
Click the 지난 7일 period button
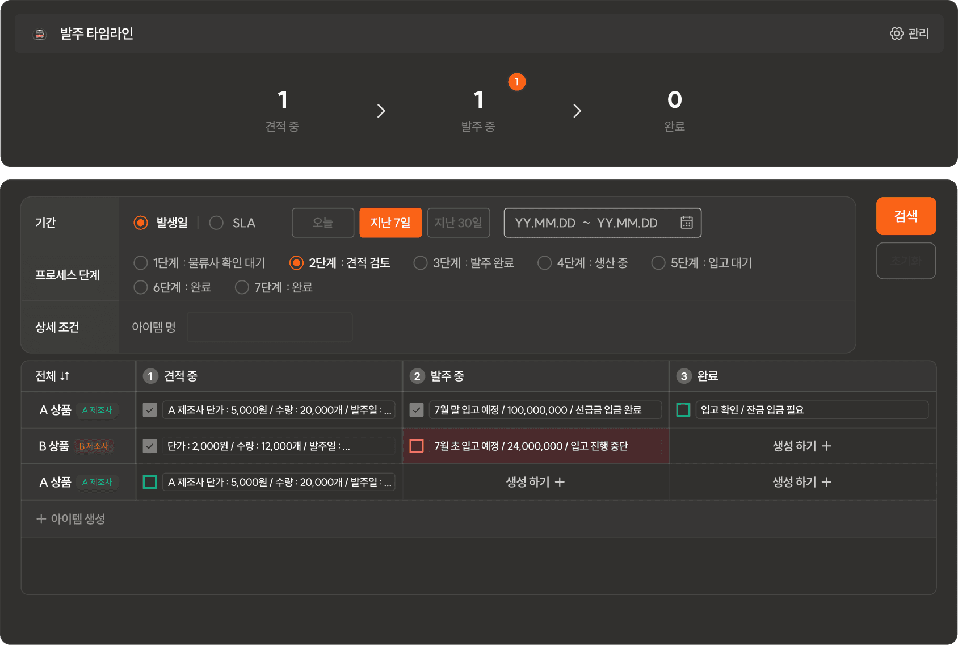pos(390,223)
